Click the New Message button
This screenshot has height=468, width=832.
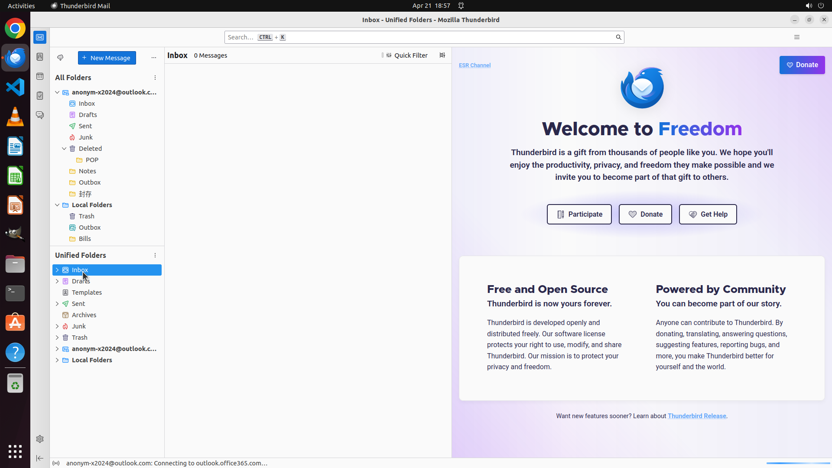107,58
